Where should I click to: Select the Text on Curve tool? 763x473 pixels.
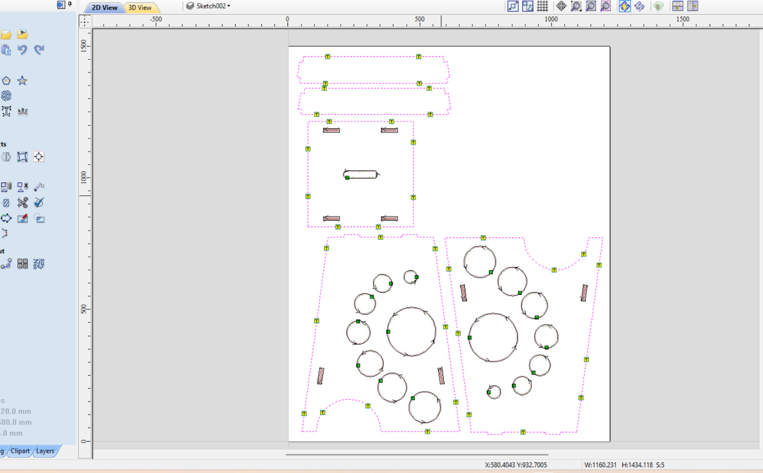tap(22, 111)
